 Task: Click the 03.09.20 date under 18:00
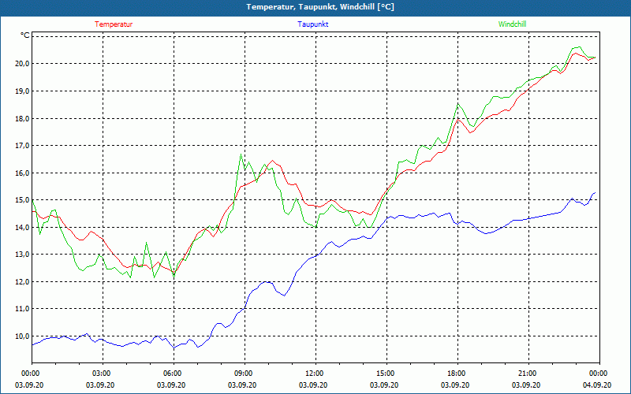coord(455,385)
